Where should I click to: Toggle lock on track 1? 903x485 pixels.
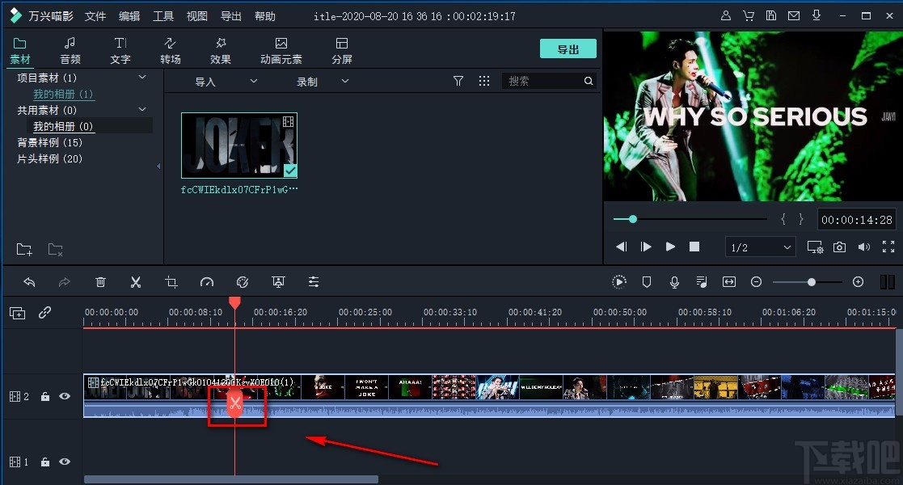coord(45,462)
